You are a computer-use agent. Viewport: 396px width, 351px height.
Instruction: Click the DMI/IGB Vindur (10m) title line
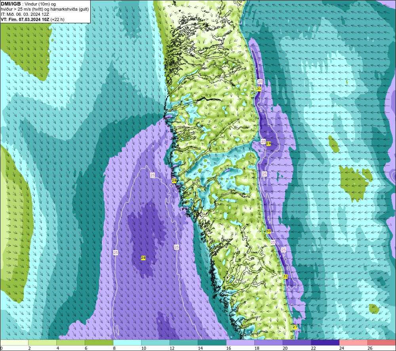pos(29,4)
